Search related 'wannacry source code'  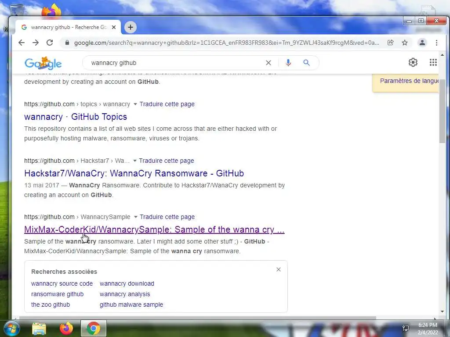[62, 283]
